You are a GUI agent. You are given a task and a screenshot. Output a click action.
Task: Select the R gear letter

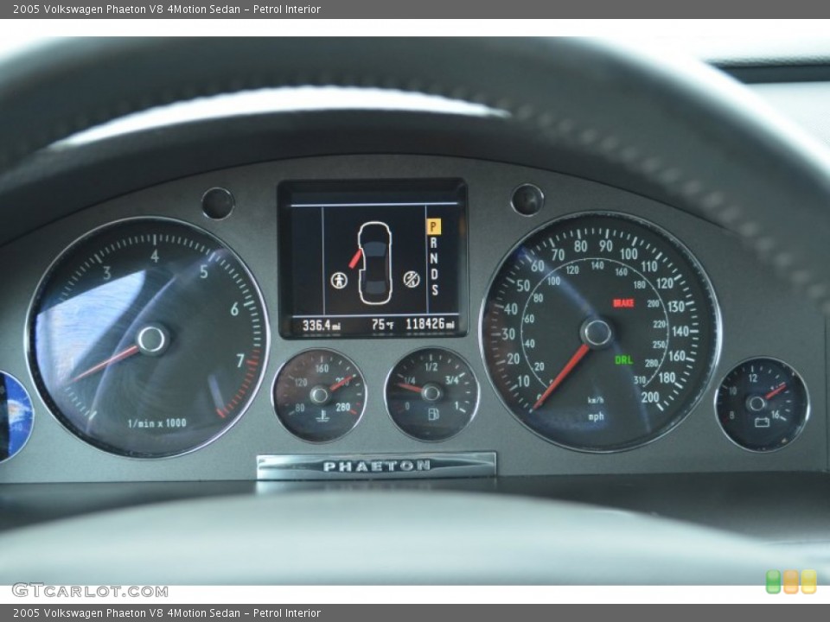(x=433, y=243)
